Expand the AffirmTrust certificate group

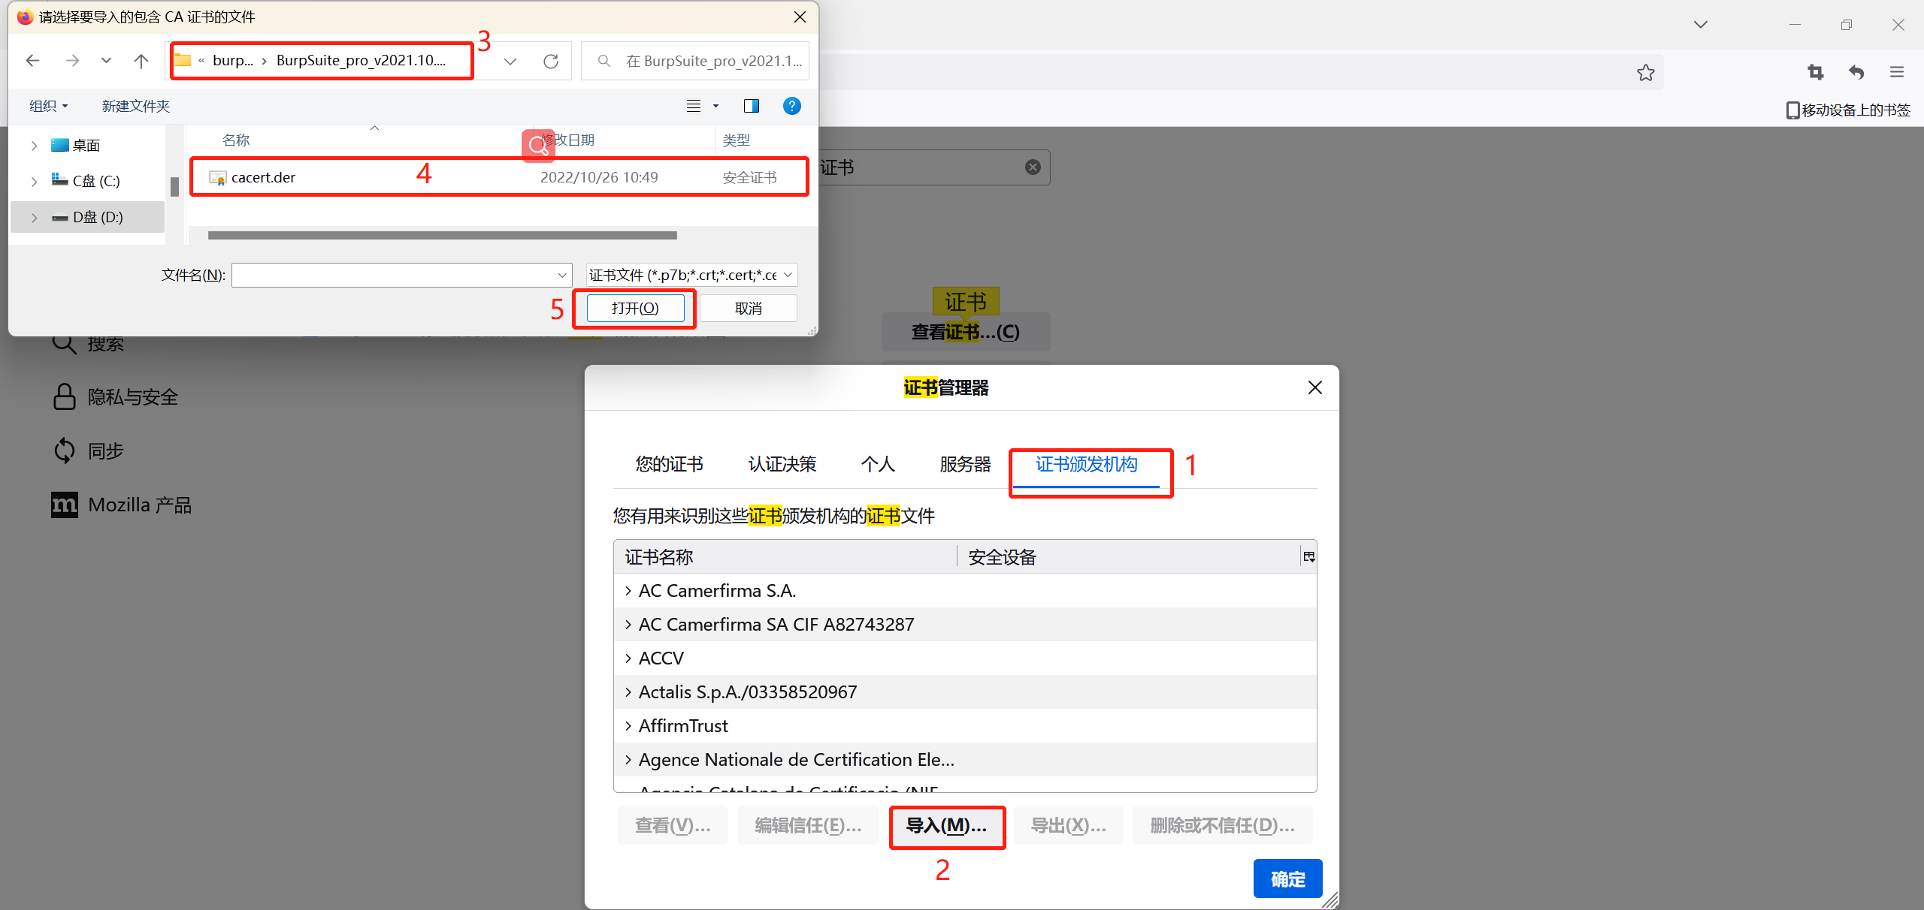pos(628,725)
